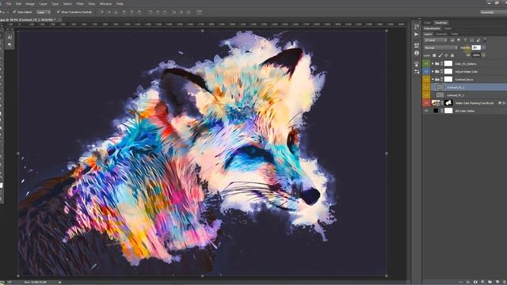Hide the Contrast_focus group

426,79
